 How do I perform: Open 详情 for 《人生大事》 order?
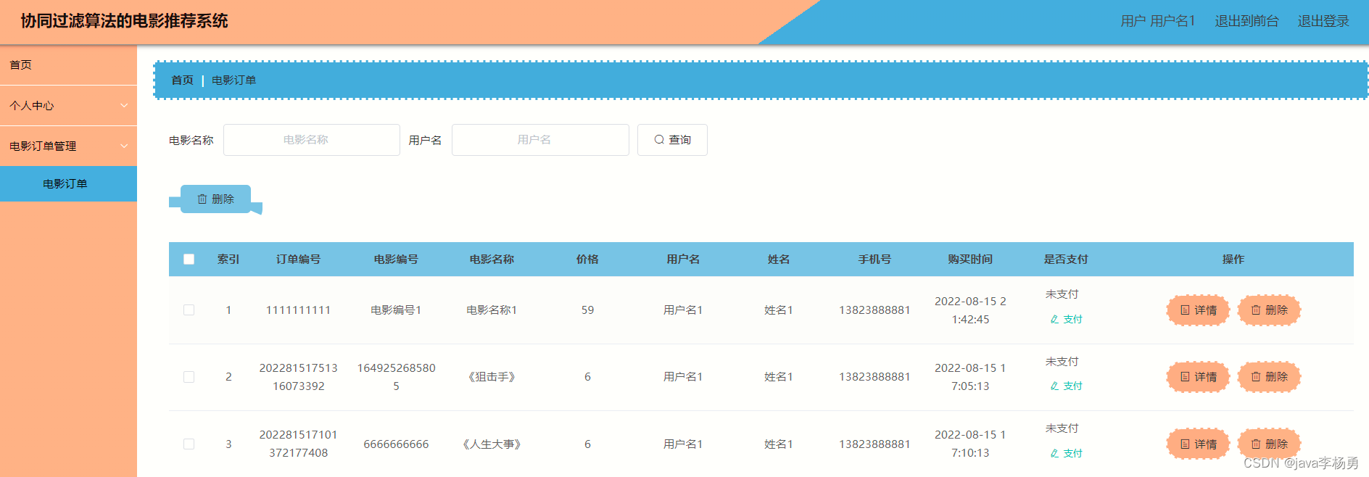(x=1198, y=444)
